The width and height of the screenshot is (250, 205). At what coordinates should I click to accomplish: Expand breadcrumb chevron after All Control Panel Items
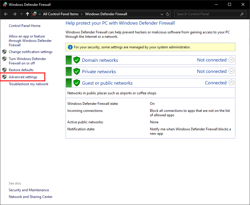pos(82,14)
